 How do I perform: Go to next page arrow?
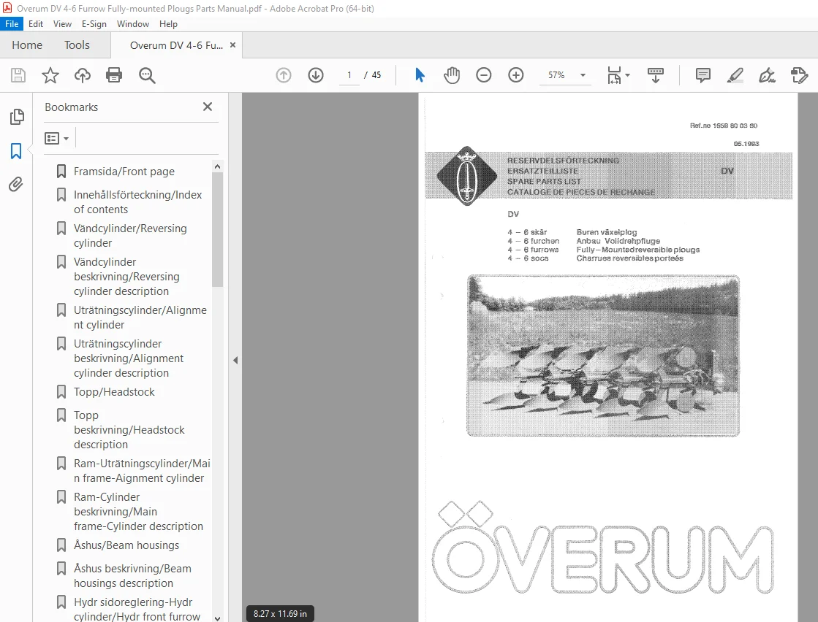316,75
